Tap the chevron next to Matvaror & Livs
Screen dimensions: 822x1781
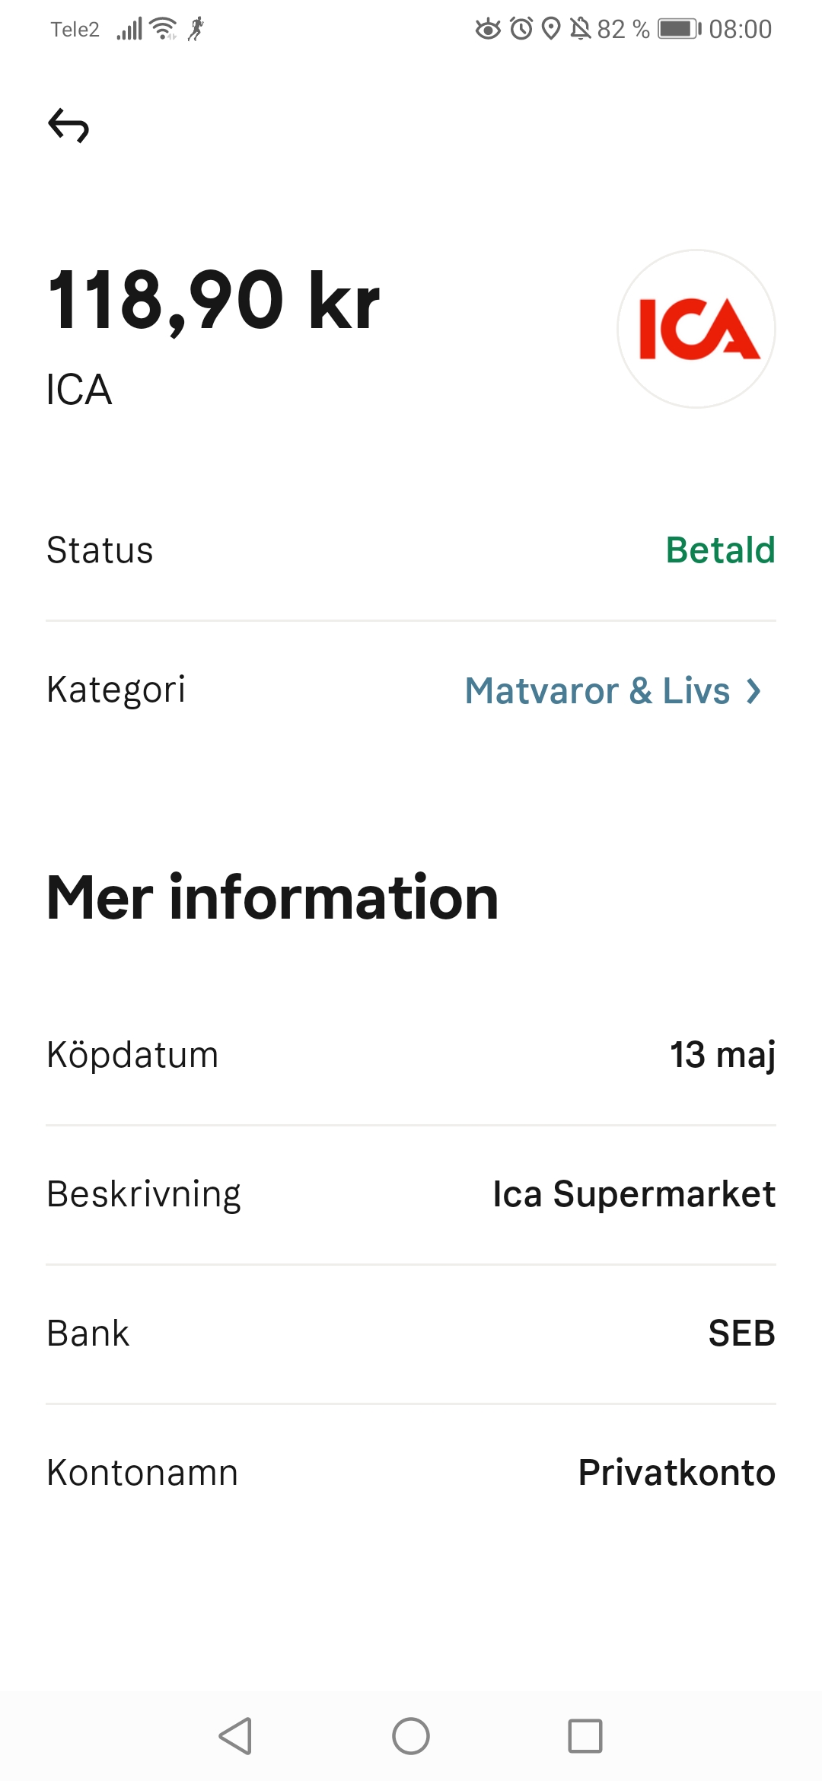(753, 691)
